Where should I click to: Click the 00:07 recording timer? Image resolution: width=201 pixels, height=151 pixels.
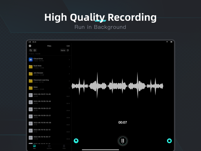click(x=123, y=122)
